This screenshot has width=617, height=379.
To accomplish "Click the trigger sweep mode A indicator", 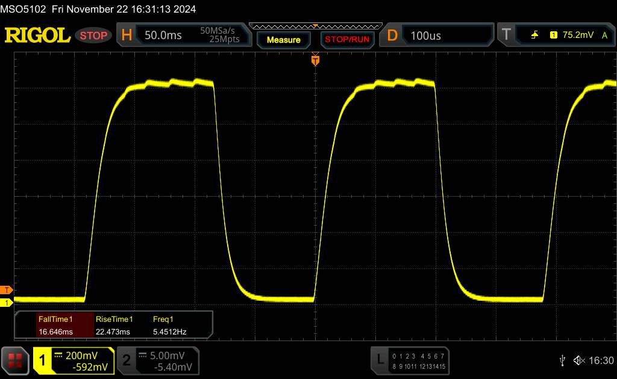I will coord(605,35).
